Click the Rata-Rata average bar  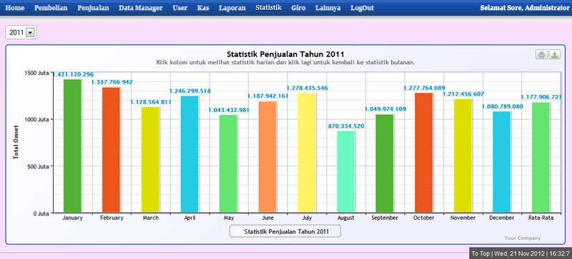(541, 158)
